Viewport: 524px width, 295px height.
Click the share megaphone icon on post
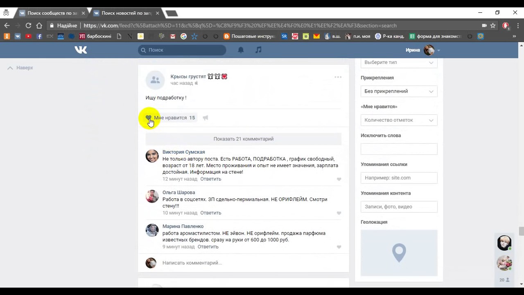206,118
